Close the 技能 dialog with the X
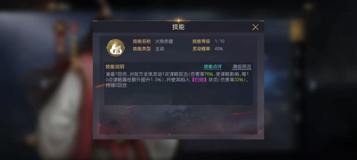The image size is (357, 160). click(255, 27)
